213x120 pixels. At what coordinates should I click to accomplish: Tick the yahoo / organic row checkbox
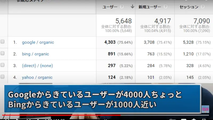(x=3, y=77)
